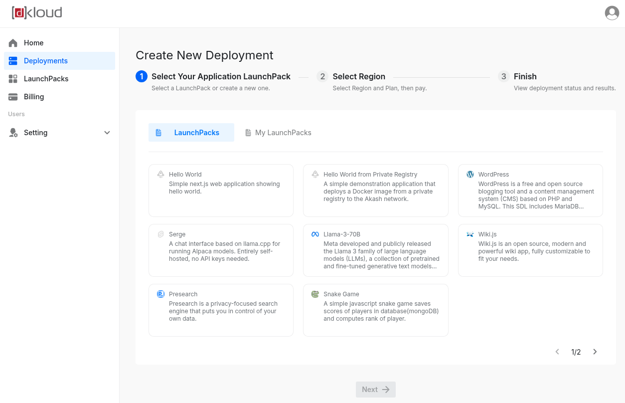This screenshot has width=625, height=403.
Task: Click the Llama-3-70B Meta icon
Action: (315, 234)
